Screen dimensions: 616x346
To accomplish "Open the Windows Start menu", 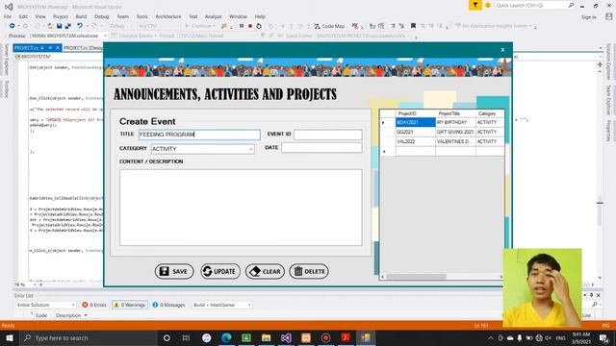I will click(9, 337).
